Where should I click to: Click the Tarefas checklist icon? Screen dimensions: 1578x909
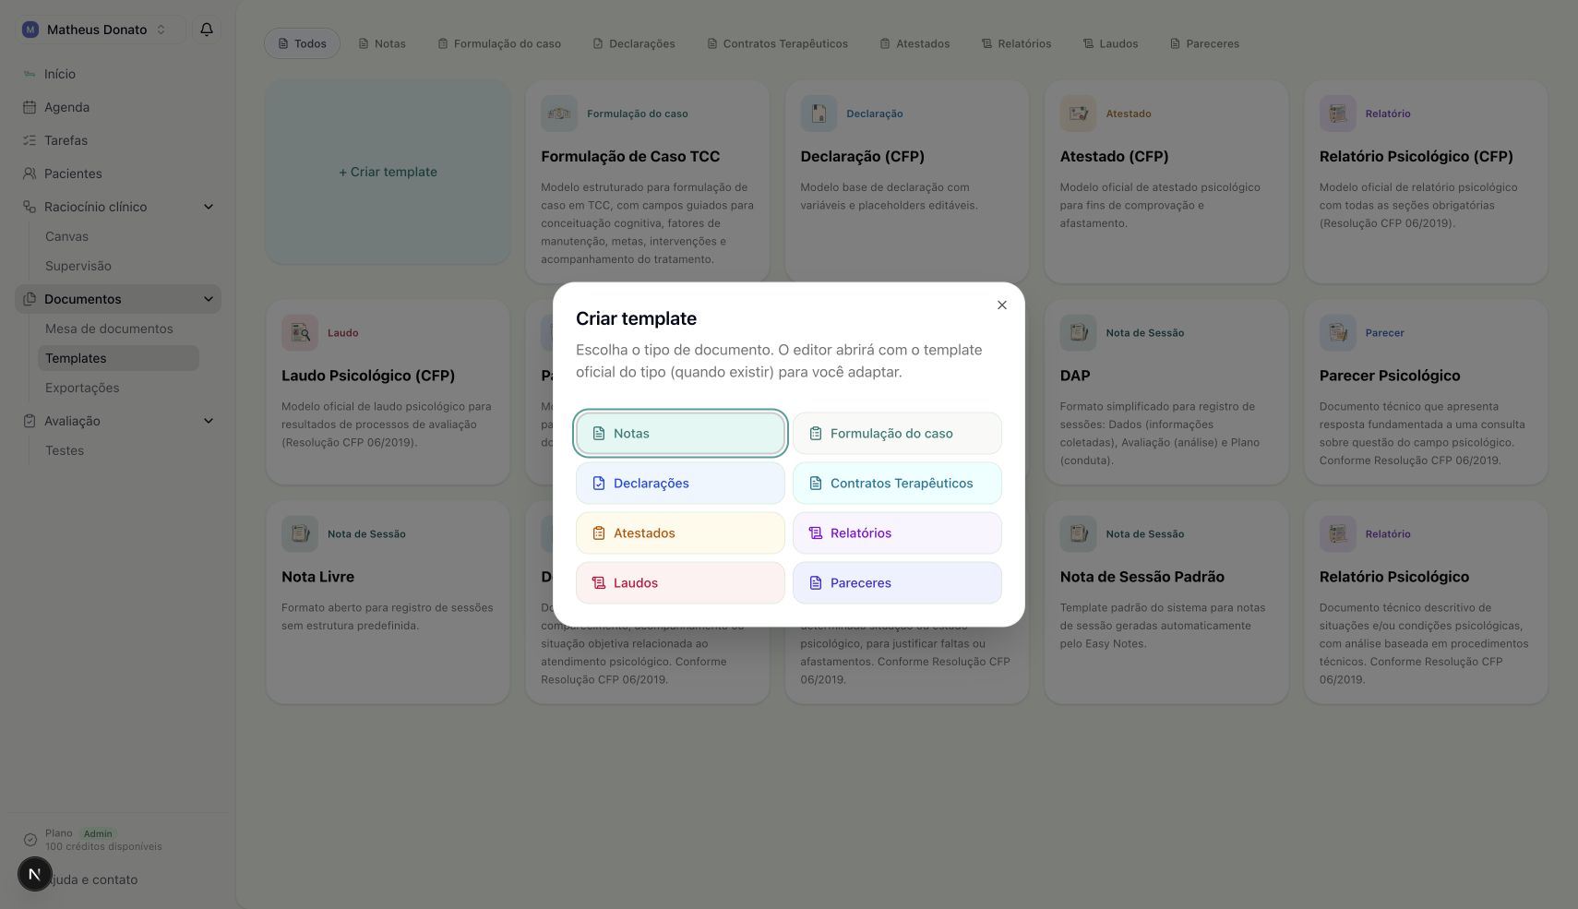[x=30, y=140]
